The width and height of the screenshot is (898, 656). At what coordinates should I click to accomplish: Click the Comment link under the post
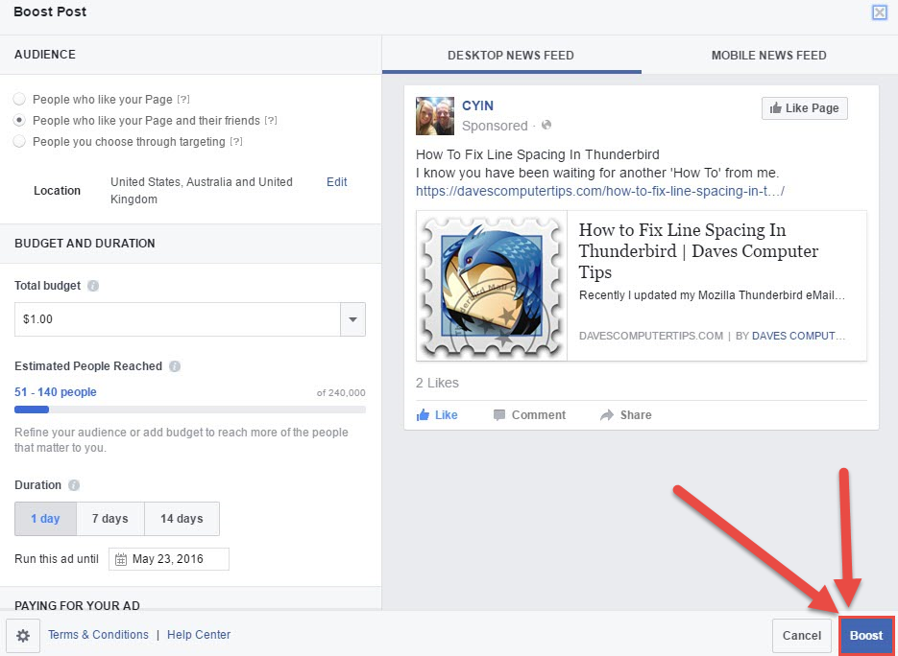point(539,415)
